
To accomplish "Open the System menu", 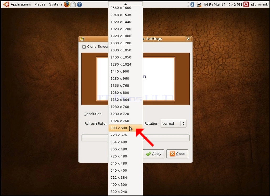I will coord(55,4).
